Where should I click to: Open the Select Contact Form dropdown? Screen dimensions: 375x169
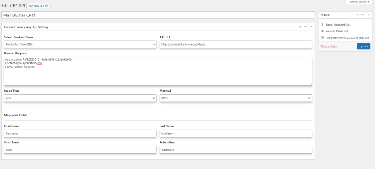pyautogui.click(x=80, y=45)
